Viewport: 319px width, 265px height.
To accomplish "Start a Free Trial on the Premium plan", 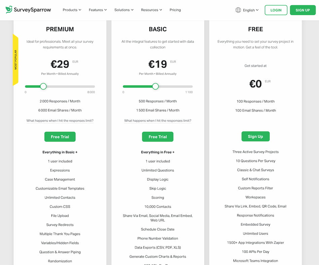I will 60,137.
